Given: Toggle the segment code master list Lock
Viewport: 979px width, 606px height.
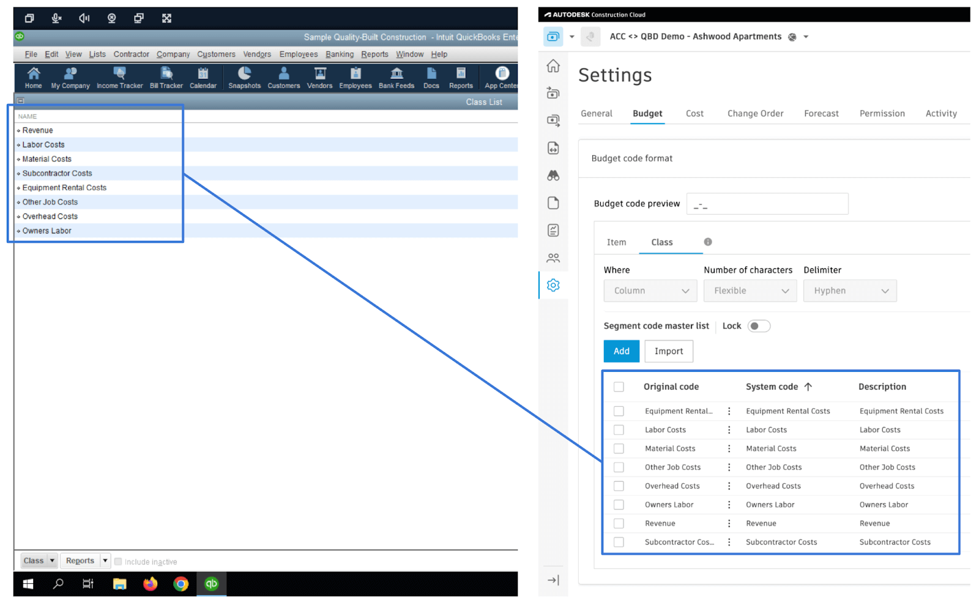Looking at the screenshot, I should tap(759, 326).
